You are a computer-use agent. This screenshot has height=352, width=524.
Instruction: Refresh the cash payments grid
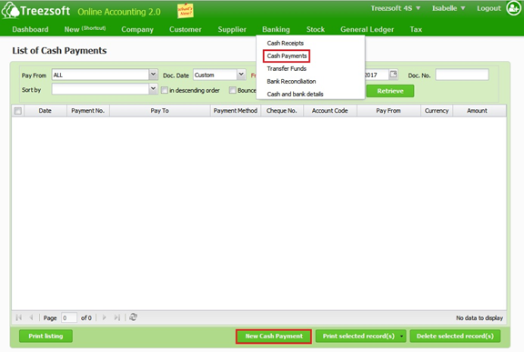[x=133, y=317]
